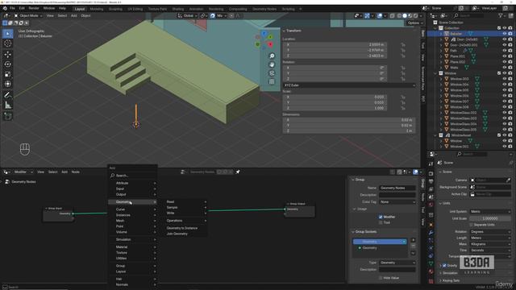Select the Cursor tool
Viewport: 516px width, 290px height.
coord(8,43)
